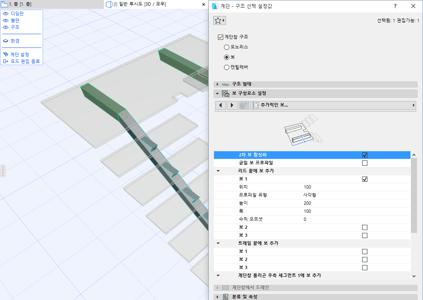
Task: Click the grayed page-up level icon
Action: pyautogui.click(x=244, y=105)
